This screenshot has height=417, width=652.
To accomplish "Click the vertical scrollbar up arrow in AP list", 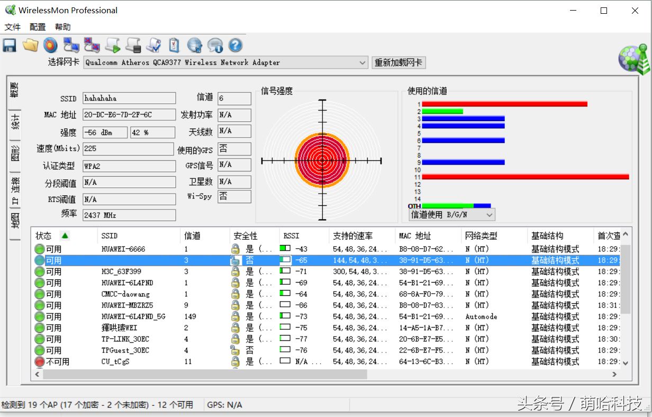I will (626, 234).
